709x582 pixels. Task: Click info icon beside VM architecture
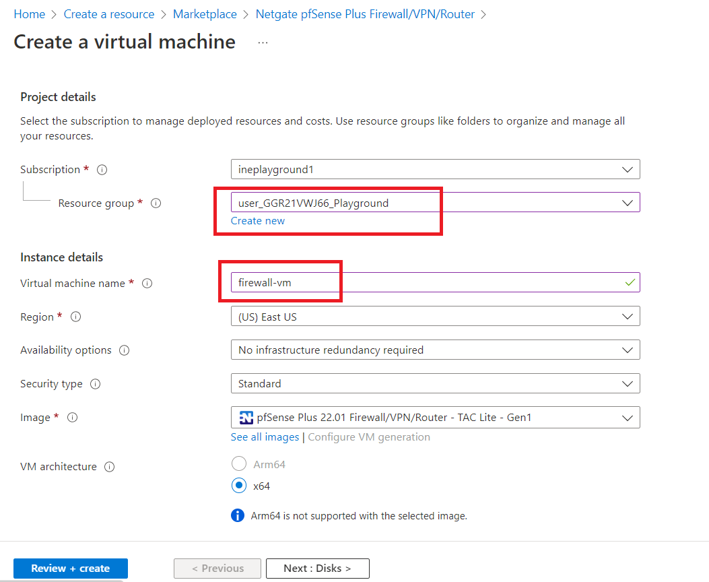coord(110,467)
